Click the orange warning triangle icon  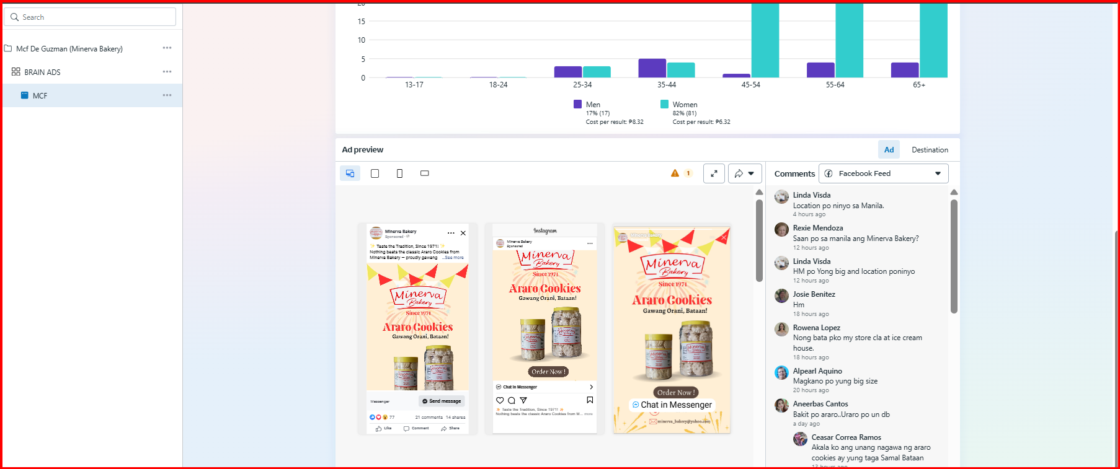pos(675,173)
